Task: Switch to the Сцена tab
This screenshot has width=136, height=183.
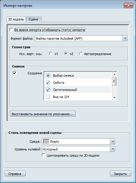Action: tap(33, 19)
